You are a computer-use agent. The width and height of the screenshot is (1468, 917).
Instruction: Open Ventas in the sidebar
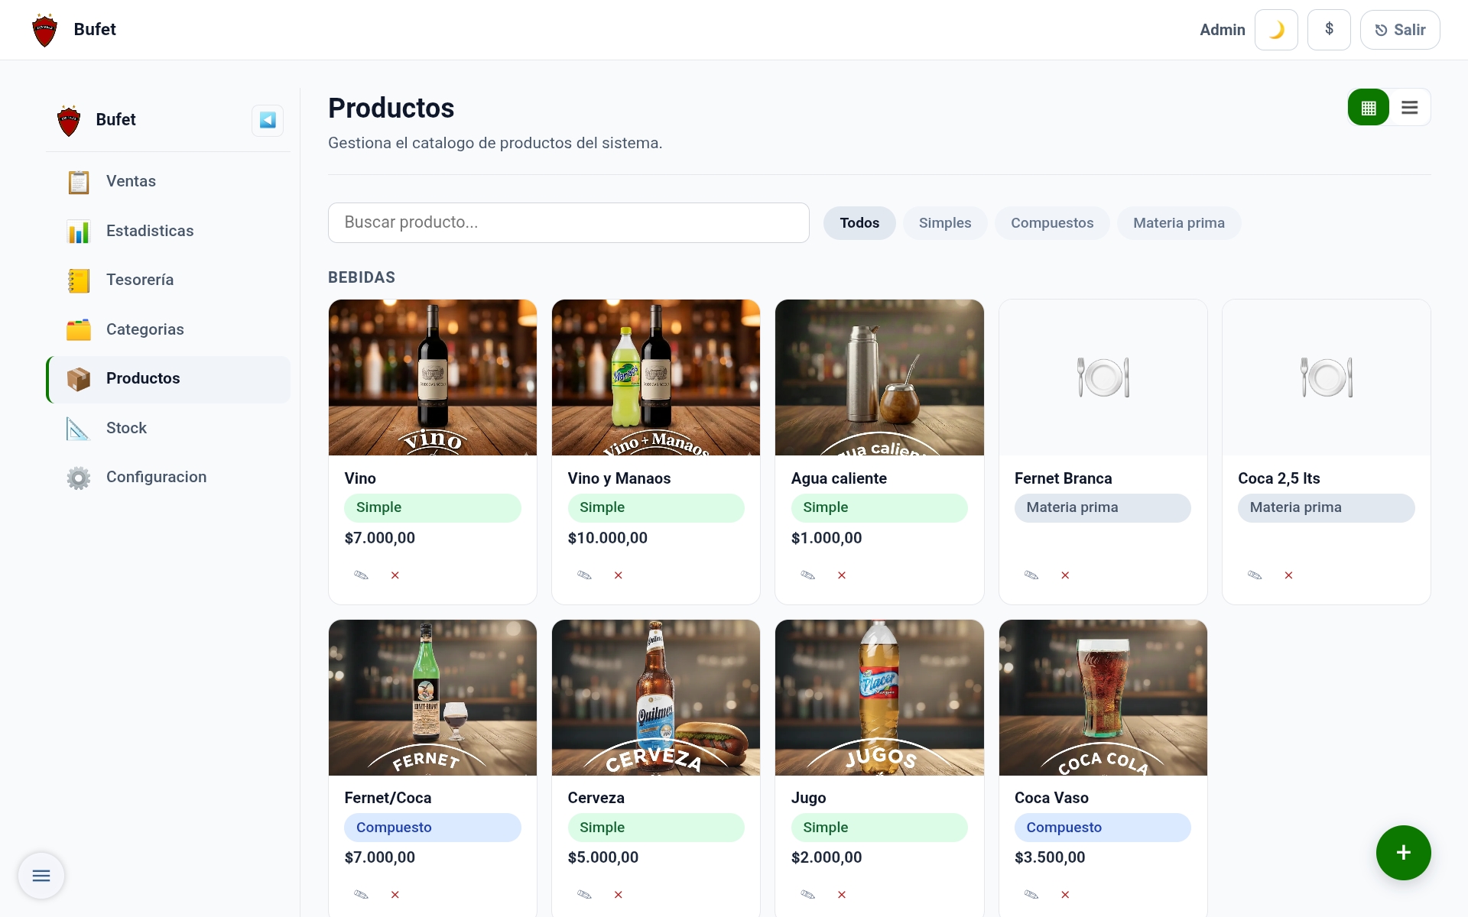point(168,182)
